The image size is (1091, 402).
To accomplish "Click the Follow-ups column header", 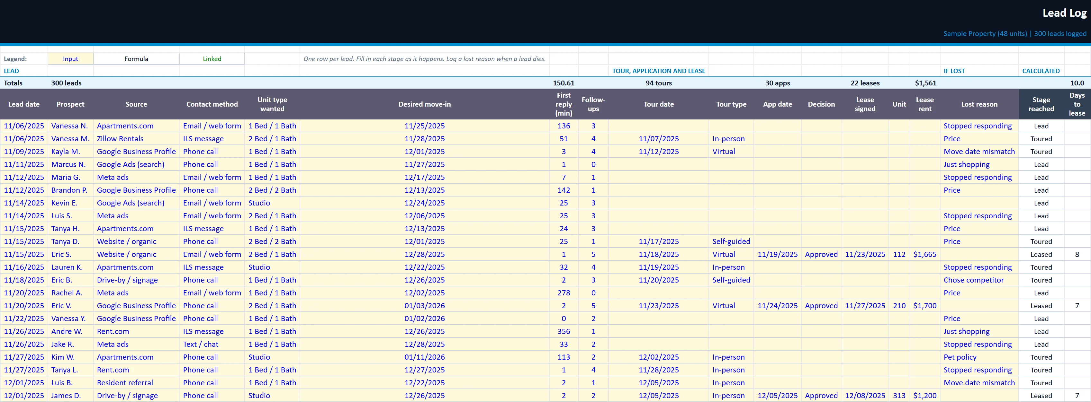I will pyautogui.click(x=593, y=104).
